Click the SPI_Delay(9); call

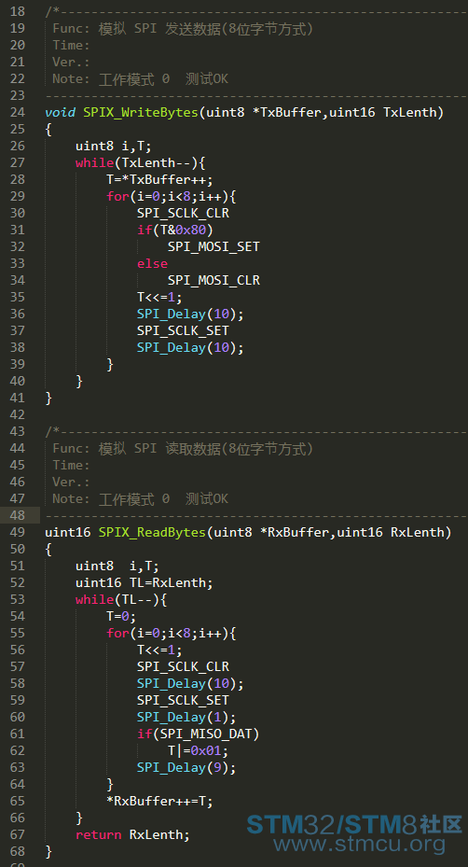pyautogui.click(x=186, y=767)
